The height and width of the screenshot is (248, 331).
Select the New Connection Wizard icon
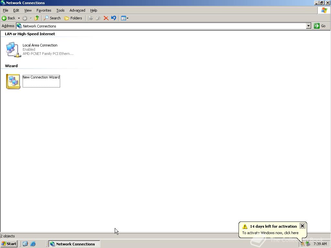(13, 81)
